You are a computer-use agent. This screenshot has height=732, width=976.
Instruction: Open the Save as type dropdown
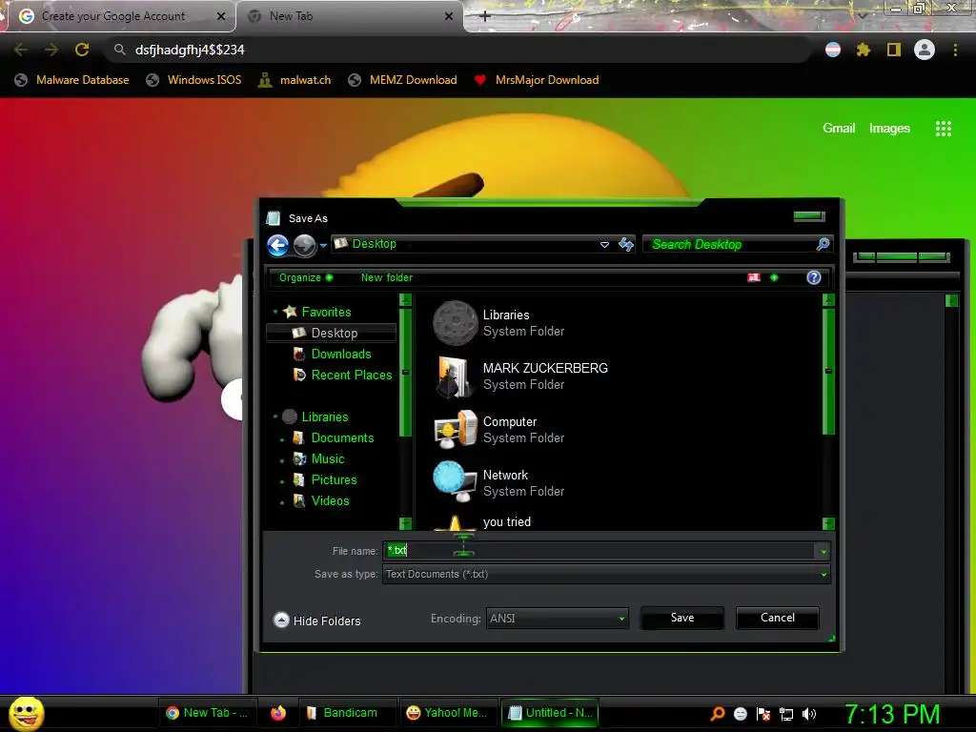click(823, 575)
